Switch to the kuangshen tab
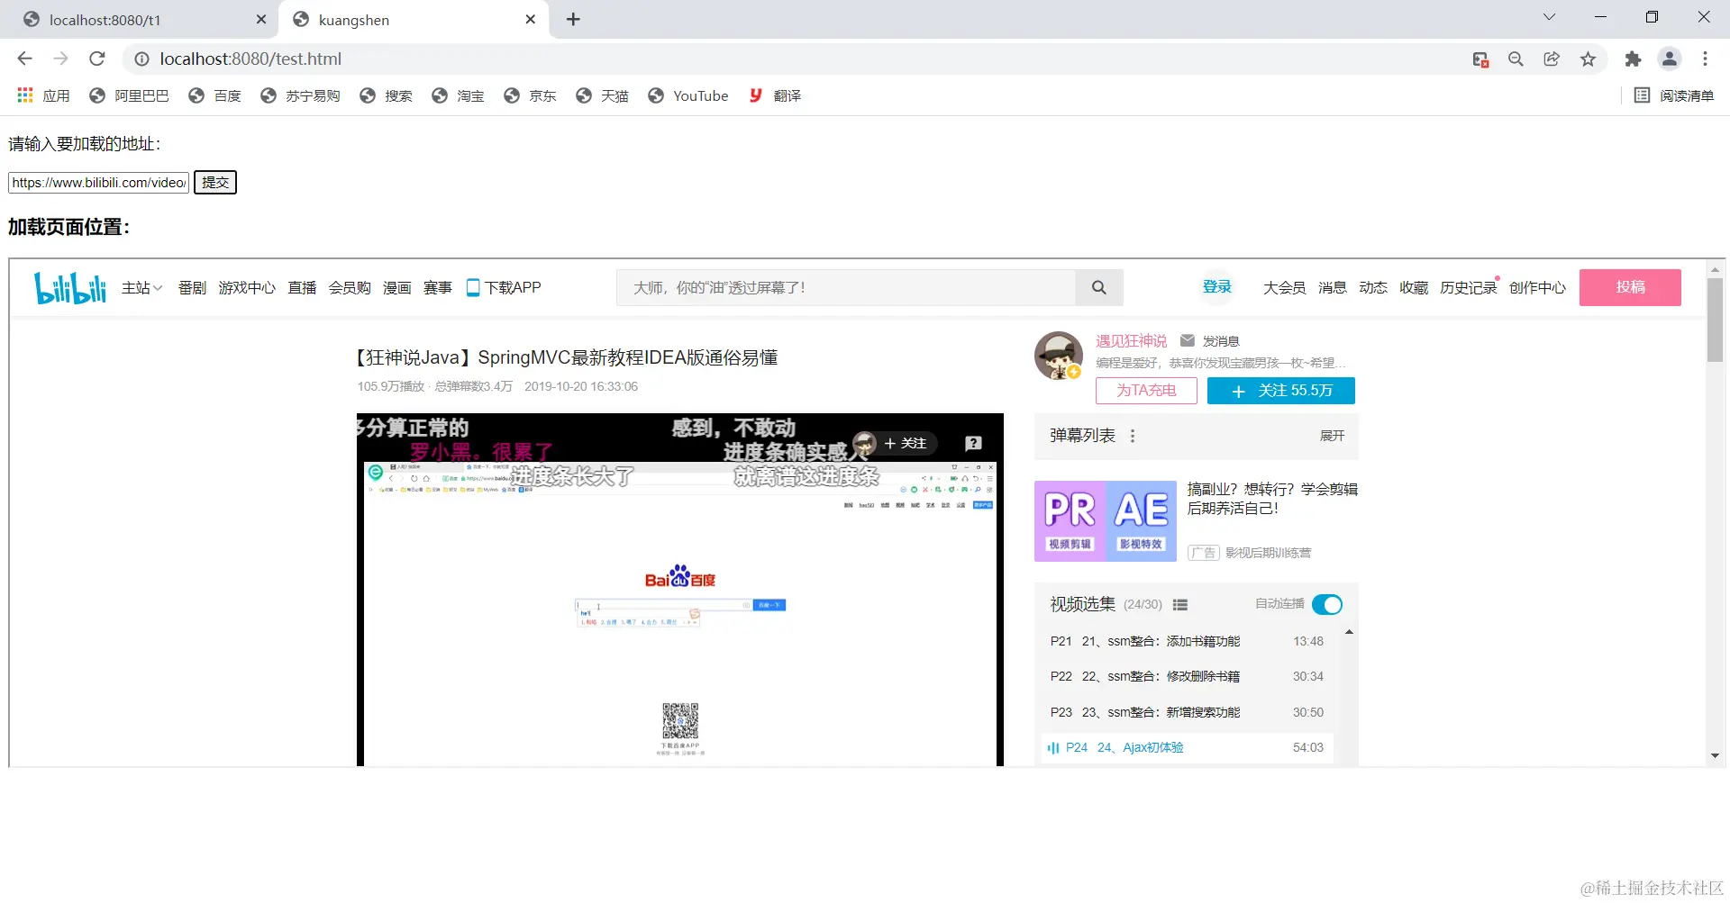Viewport: 1730px width, 903px height. 414,20
